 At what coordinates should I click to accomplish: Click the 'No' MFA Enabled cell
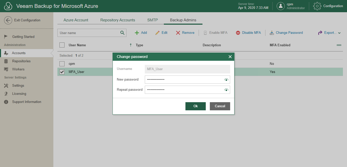[x=272, y=64]
